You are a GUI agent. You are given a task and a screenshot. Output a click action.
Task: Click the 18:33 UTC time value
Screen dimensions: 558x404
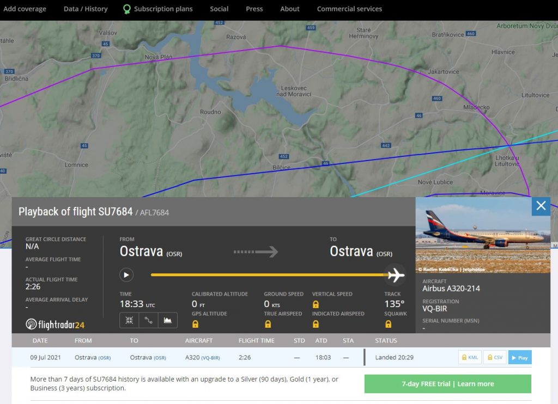pyautogui.click(x=137, y=304)
